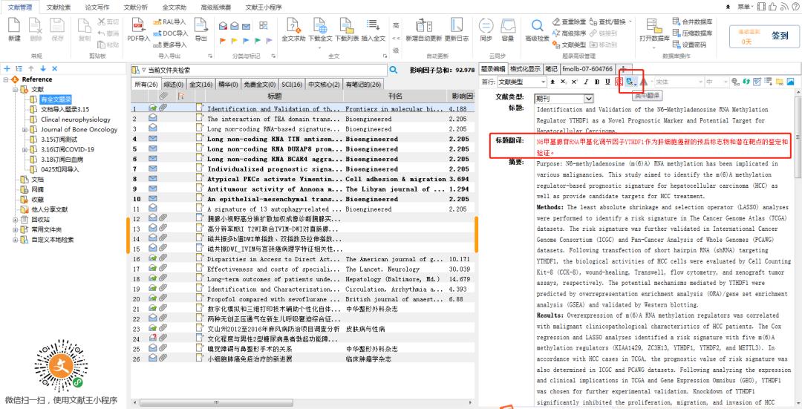Select the SCI(16) filter tab

292,85
